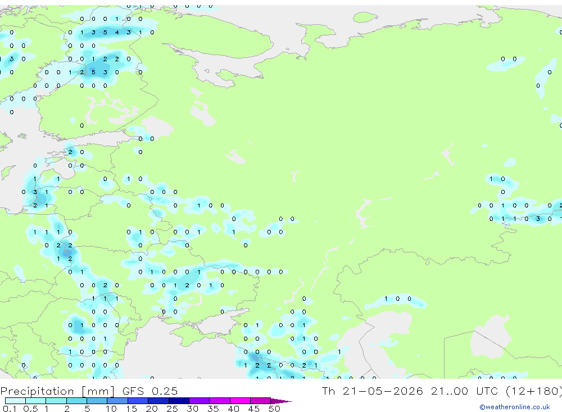This screenshot has height=412, width=562.
Task: Pick the 5–10 mm blue legend swatch
Action: coord(97,401)
